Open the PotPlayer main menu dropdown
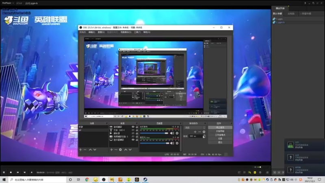Viewport: 325px width, 183px height. [8, 3]
